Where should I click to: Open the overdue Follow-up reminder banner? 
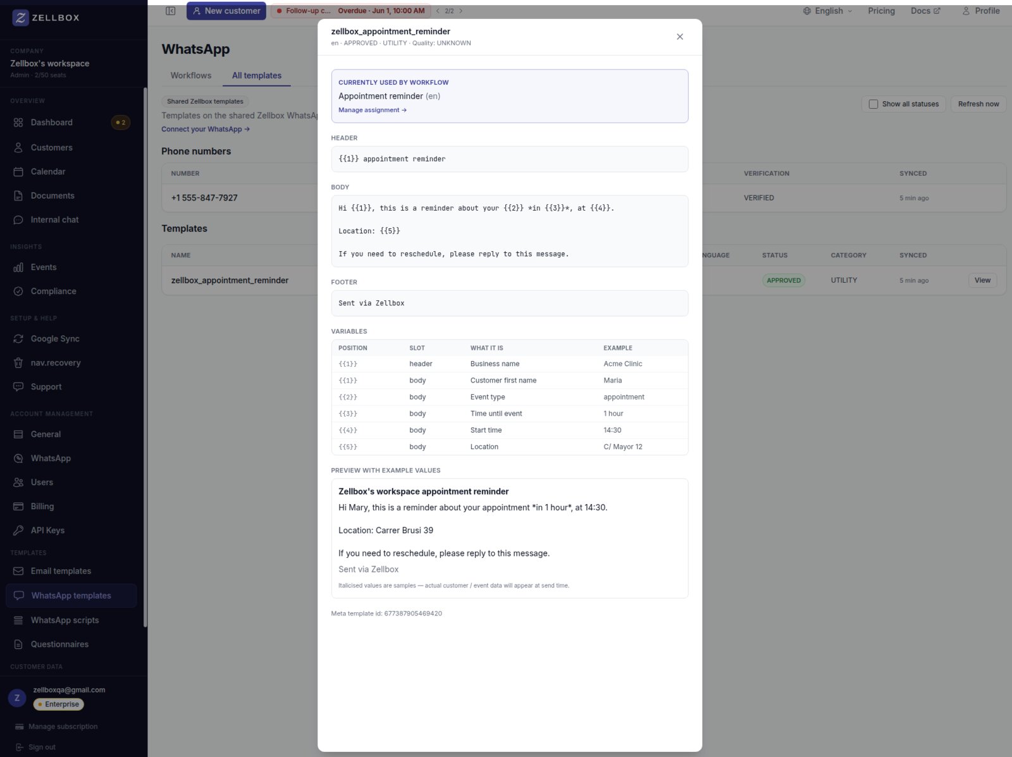[x=350, y=11]
